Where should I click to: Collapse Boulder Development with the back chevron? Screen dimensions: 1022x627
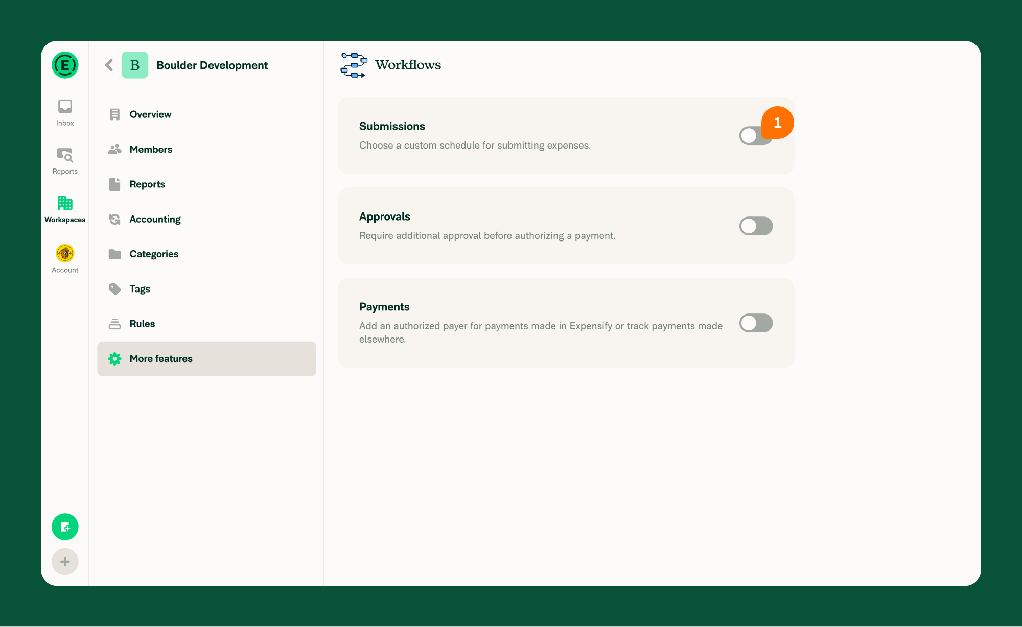[x=108, y=65]
